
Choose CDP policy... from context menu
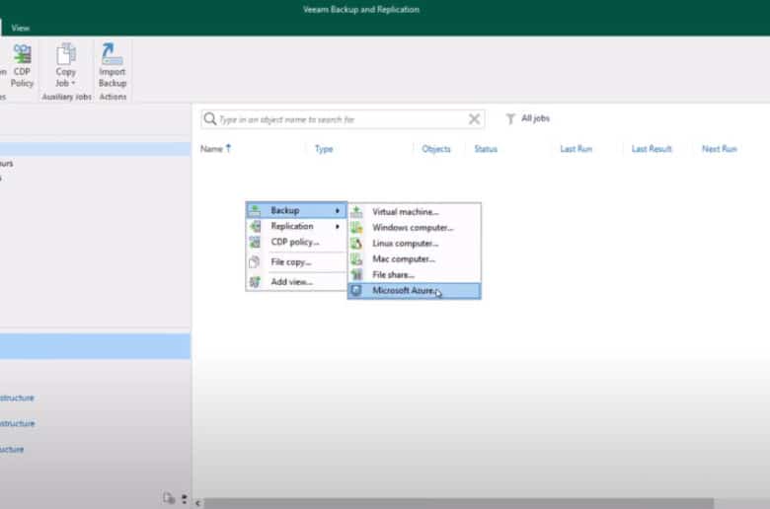[295, 242]
